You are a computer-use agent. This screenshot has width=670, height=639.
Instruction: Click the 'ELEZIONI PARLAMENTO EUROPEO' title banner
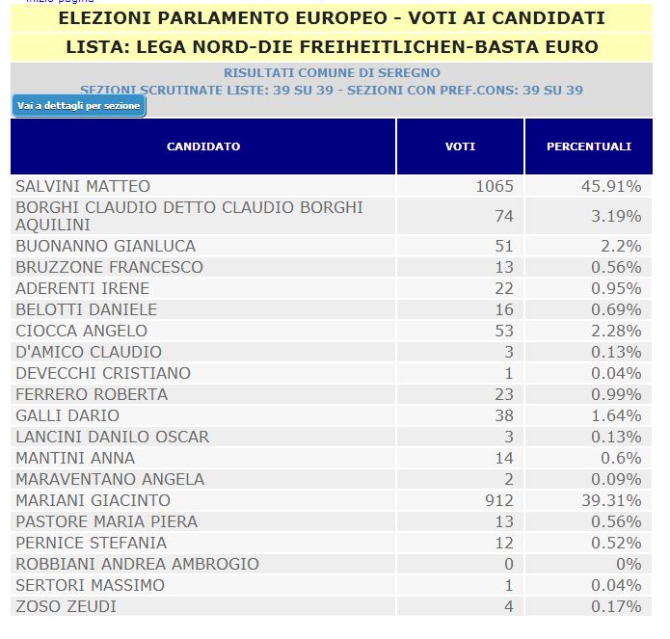pyautogui.click(x=332, y=18)
